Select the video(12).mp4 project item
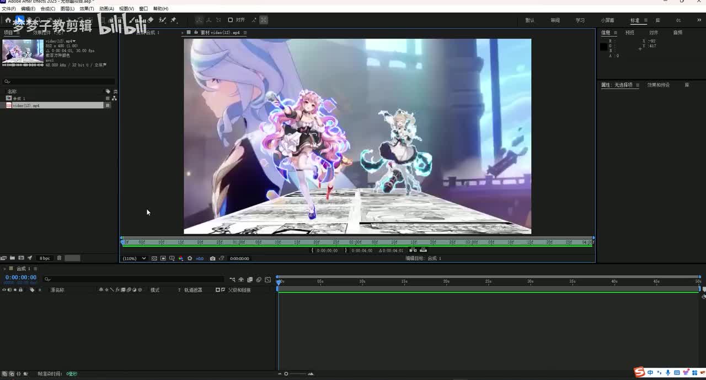The image size is (706, 380). [x=54, y=105]
